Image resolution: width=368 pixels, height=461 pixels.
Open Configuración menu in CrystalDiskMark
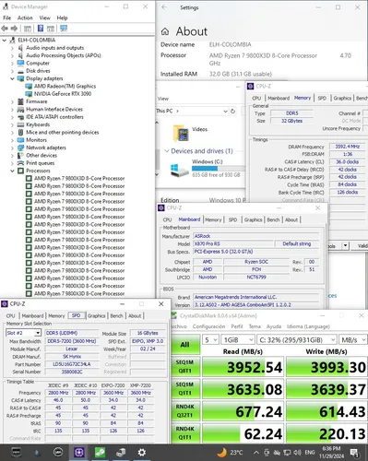(x=208, y=326)
